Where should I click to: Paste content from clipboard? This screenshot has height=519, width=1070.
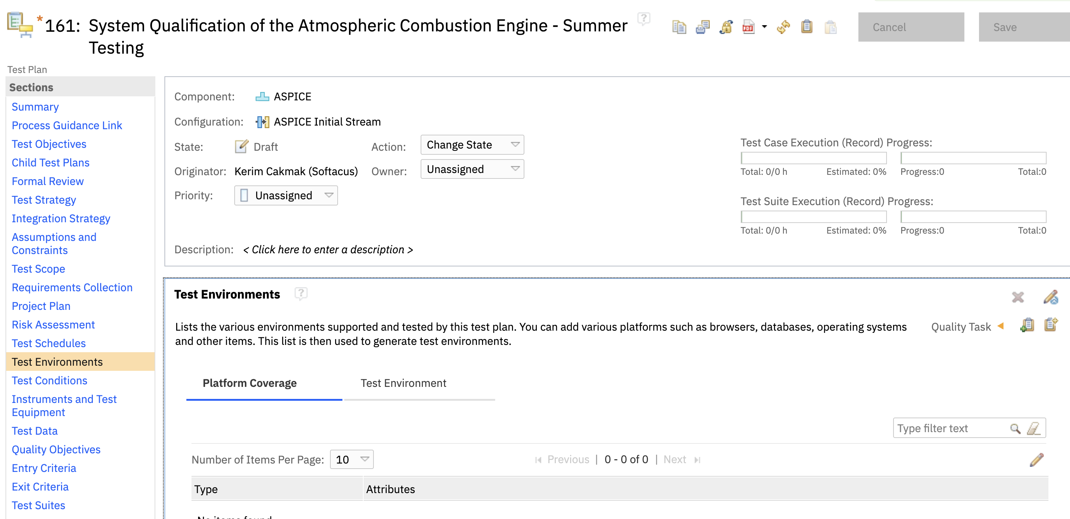click(830, 27)
